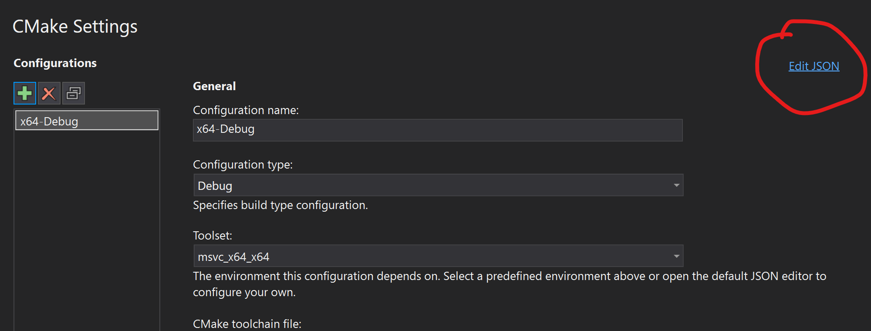Viewport: 871px width, 331px height.
Task: Click the 'Configuration type:' label
Action: (243, 165)
